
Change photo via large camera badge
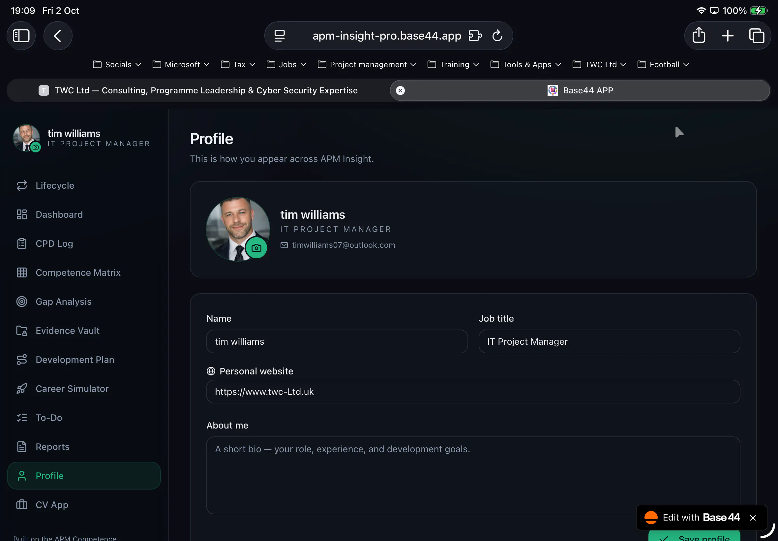(256, 248)
